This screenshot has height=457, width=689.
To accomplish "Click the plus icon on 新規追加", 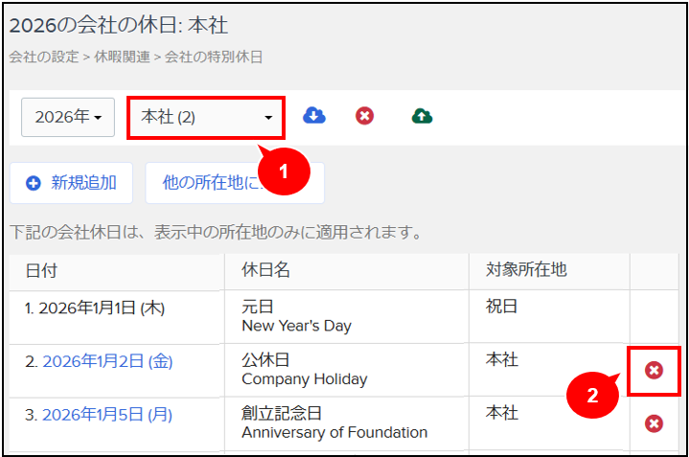I will pos(34,183).
